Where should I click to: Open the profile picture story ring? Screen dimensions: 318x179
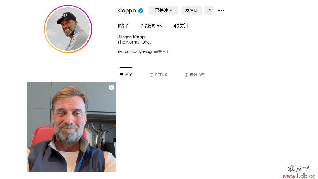pyautogui.click(x=68, y=29)
